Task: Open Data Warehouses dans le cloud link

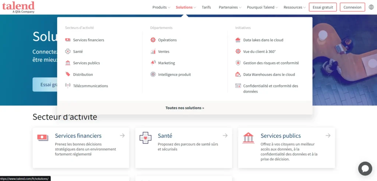Action: [x=269, y=75]
